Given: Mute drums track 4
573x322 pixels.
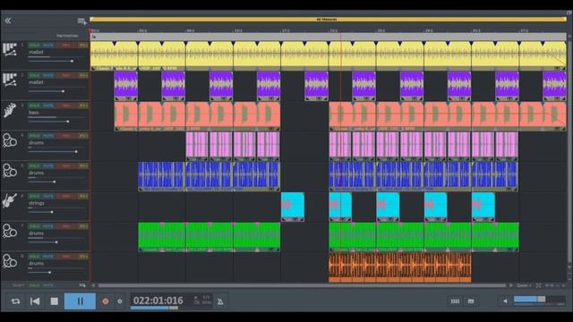Looking at the screenshot, I should tap(47, 136).
